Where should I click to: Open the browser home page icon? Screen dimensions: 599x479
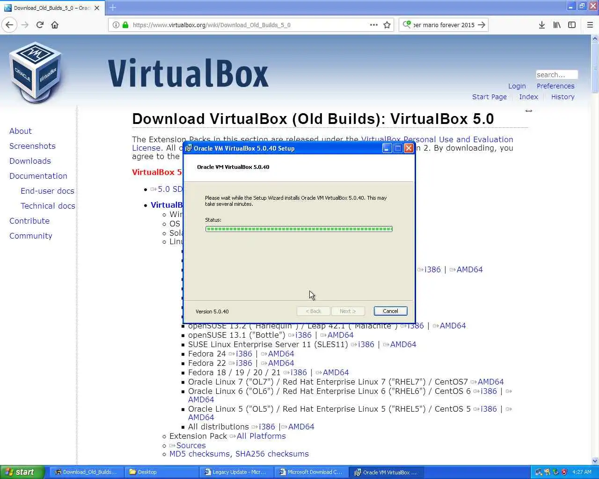tap(55, 25)
